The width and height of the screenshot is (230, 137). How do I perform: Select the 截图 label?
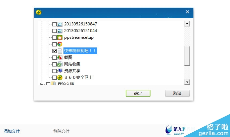[68, 57]
